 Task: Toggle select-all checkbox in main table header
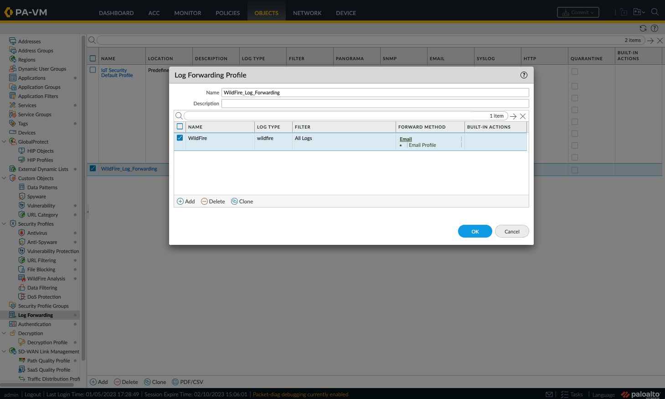click(x=93, y=58)
